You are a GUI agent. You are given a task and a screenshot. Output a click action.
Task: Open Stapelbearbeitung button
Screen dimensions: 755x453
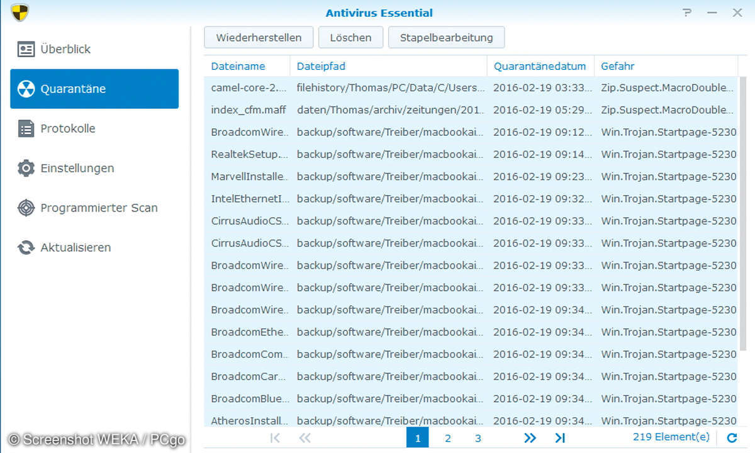pyautogui.click(x=447, y=37)
